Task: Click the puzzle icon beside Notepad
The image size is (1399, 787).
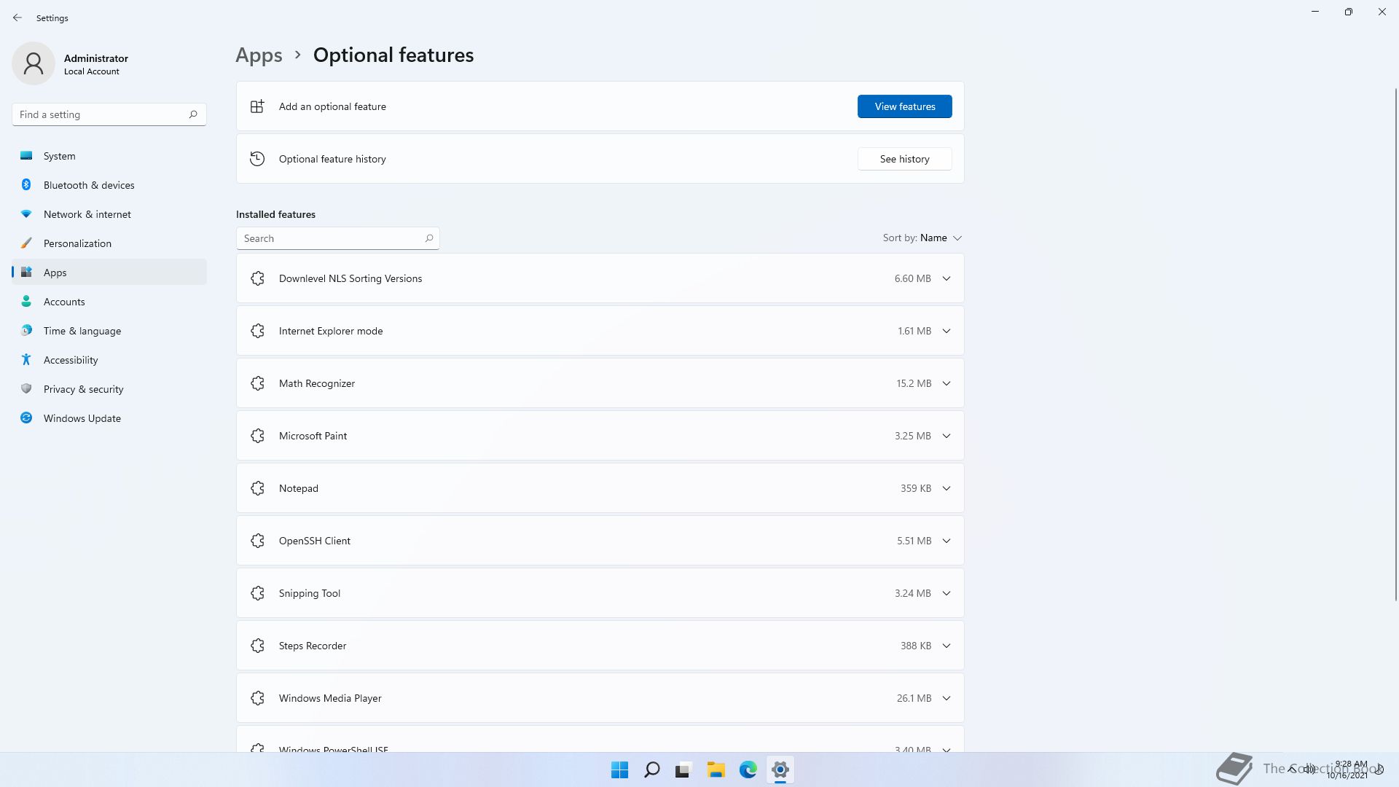Action: coord(257,488)
